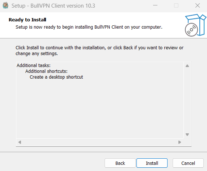Go Back to previous setup step
The width and height of the screenshot is (207, 171).
coord(120,163)
